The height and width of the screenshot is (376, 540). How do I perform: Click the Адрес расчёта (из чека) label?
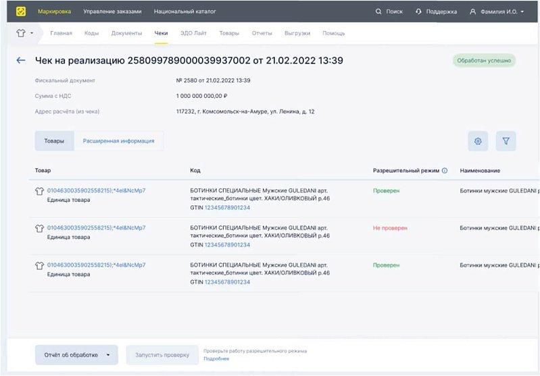[67, 111]
